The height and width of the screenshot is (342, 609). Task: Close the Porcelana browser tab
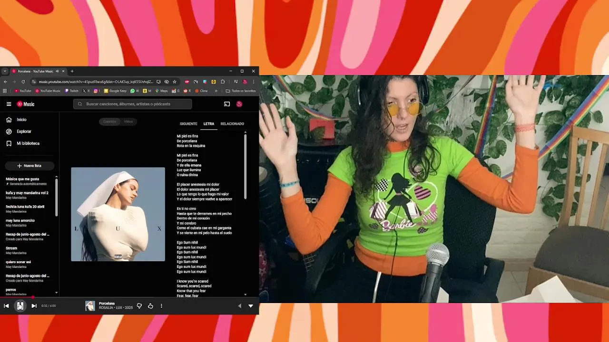63,71
